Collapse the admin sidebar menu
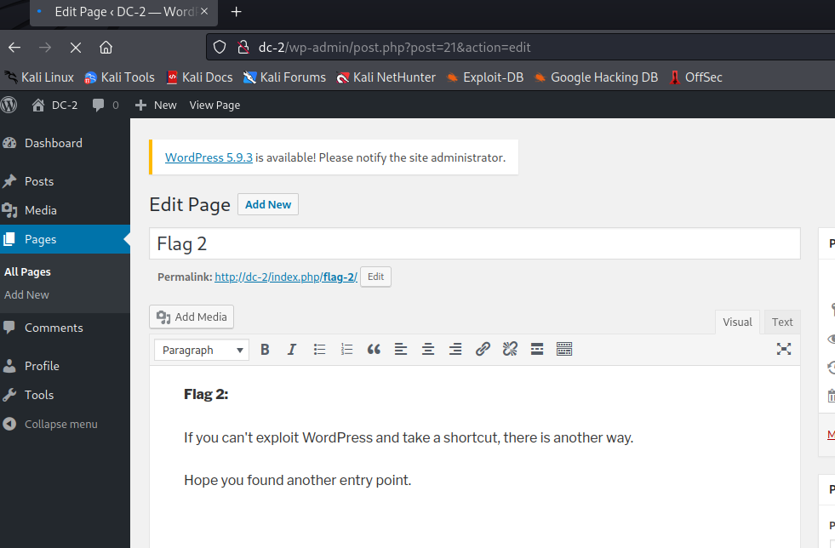The width and height of the screenshot is (835, 548). pos(65,424)
